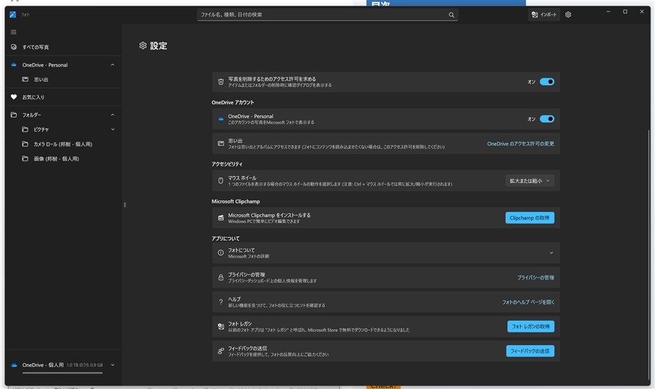Click the import icon beside インポート
This screenshot has width=655, height=389.
point(534,15)
